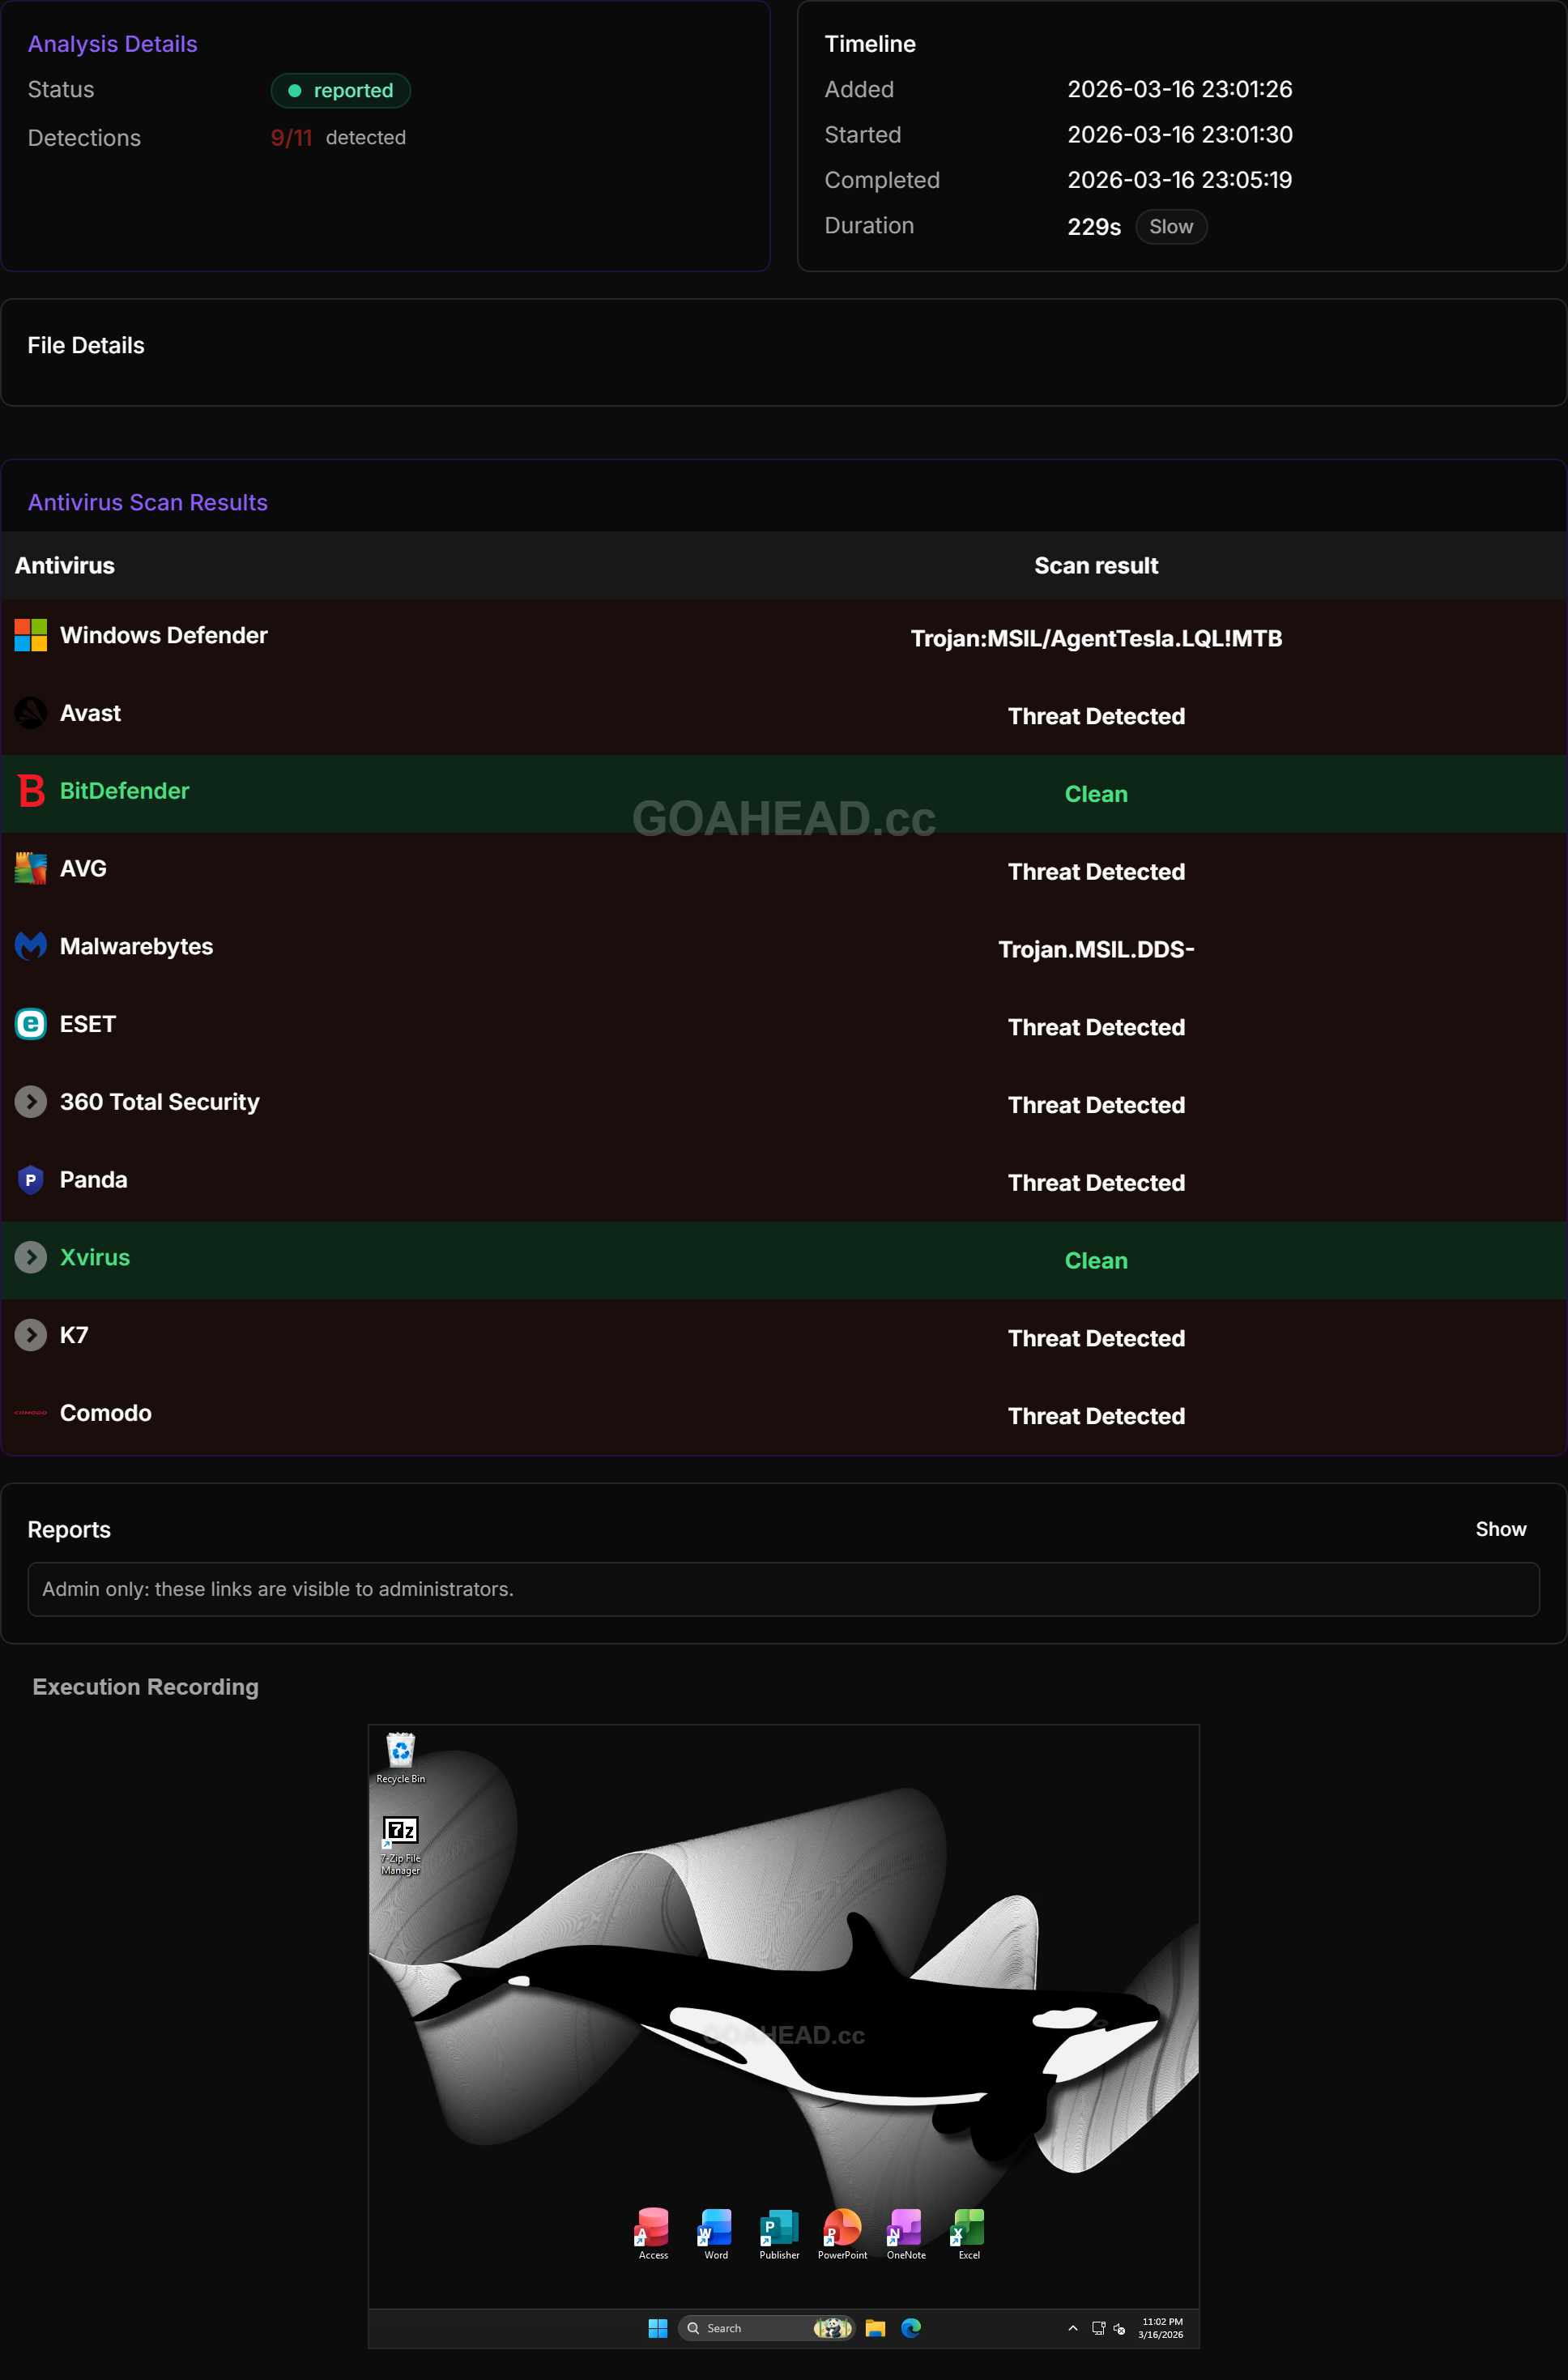The height and width of the screenshot is (2380, 1568).
Task: Click the Admin only notice text
Action: (278, 1589)
